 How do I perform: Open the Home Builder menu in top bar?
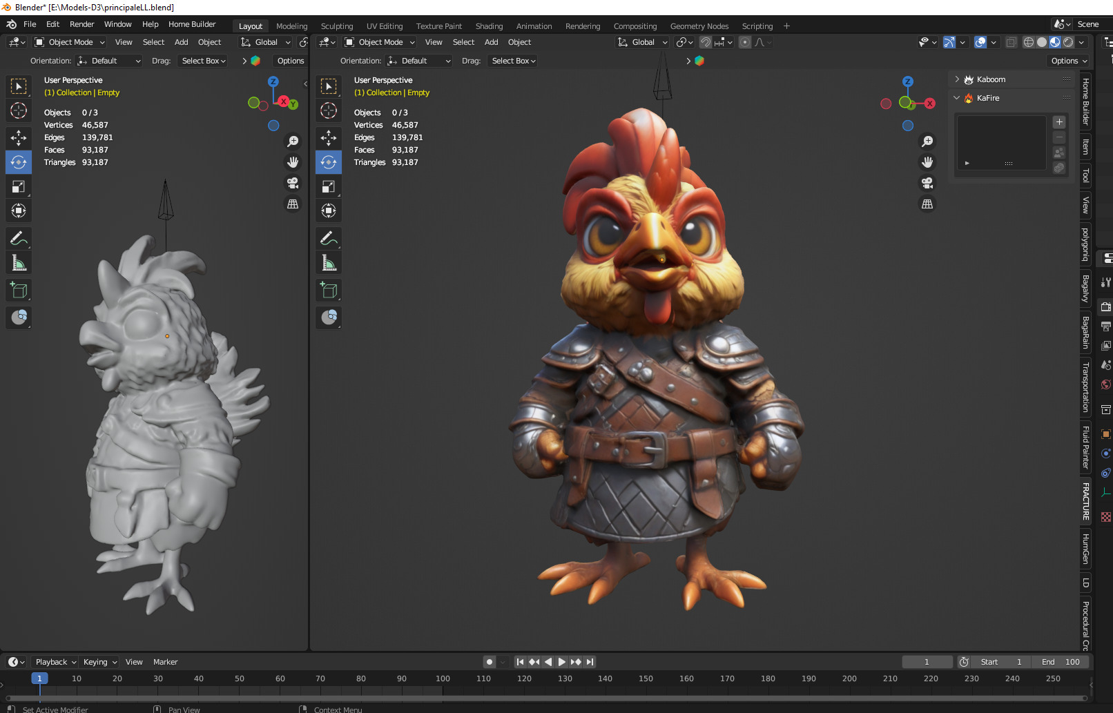tap(192, 24)
